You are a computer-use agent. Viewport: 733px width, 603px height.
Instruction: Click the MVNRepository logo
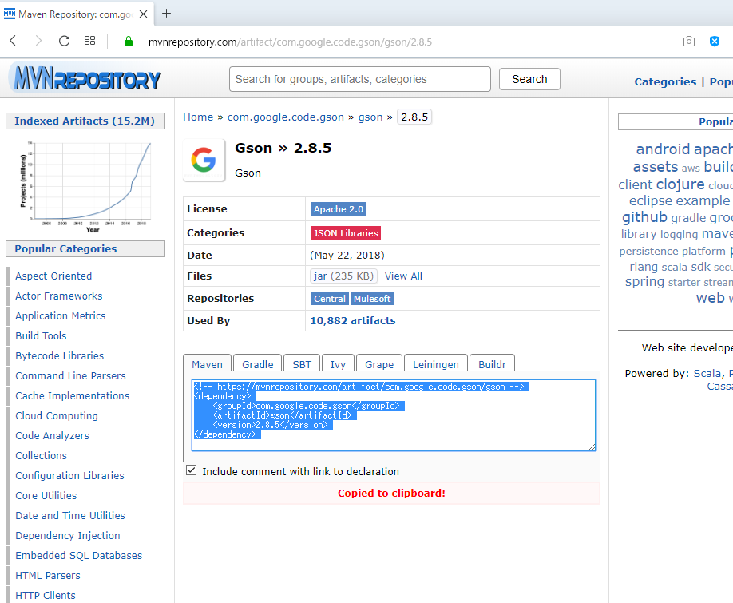click(x=87, y=78)
